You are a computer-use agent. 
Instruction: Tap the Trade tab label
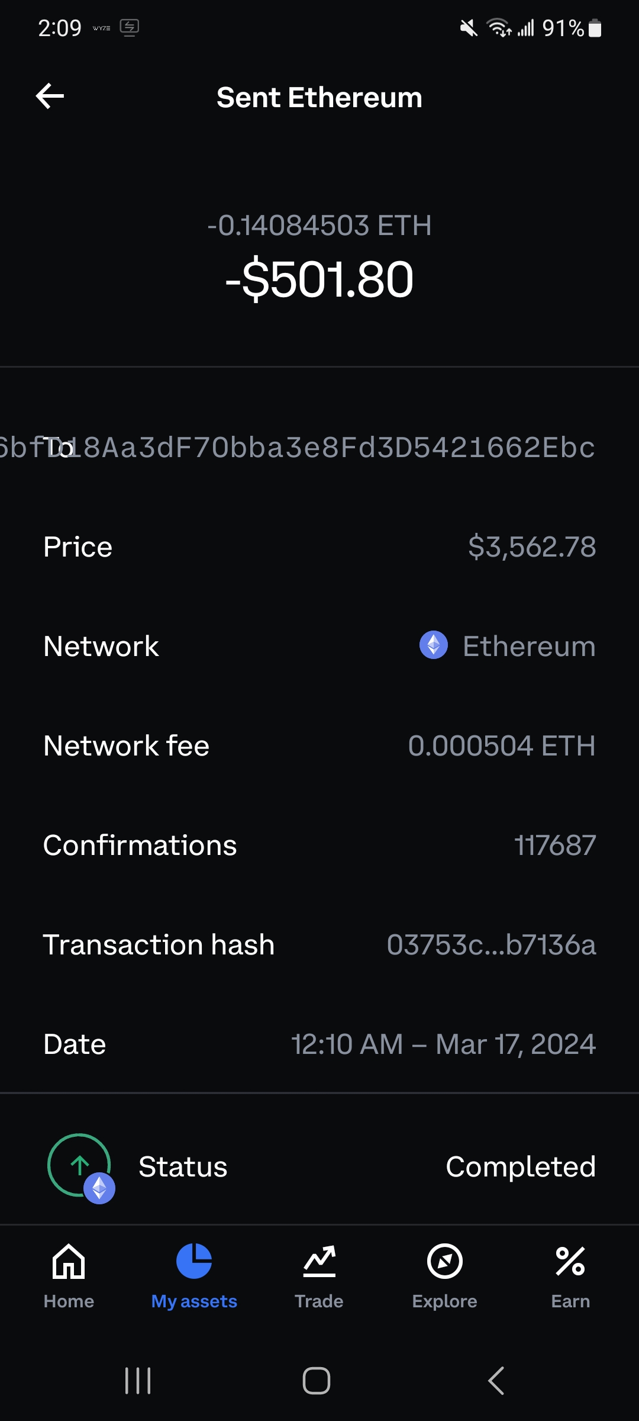click(x=319, y=1301)
